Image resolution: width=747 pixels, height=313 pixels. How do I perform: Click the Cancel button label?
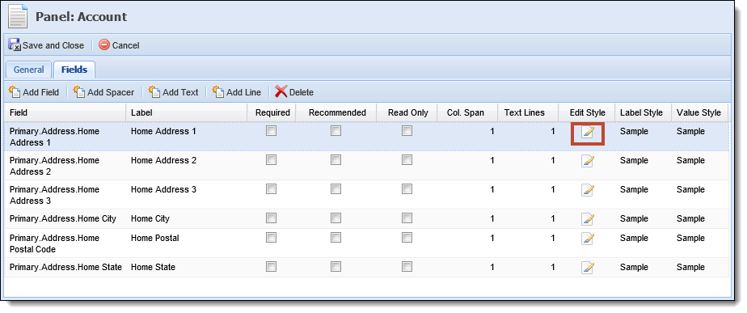coord(126,46)
